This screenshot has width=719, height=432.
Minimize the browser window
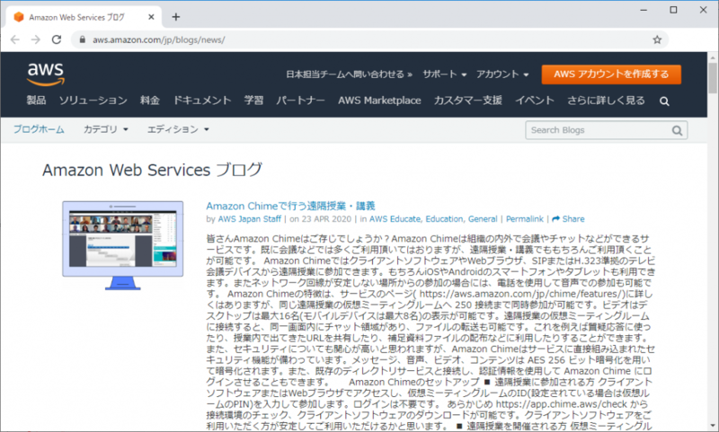[x=644, y=10]
